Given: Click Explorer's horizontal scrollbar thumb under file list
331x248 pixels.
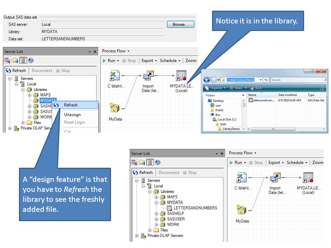Looking at the screenshot, I should (273, 129).
